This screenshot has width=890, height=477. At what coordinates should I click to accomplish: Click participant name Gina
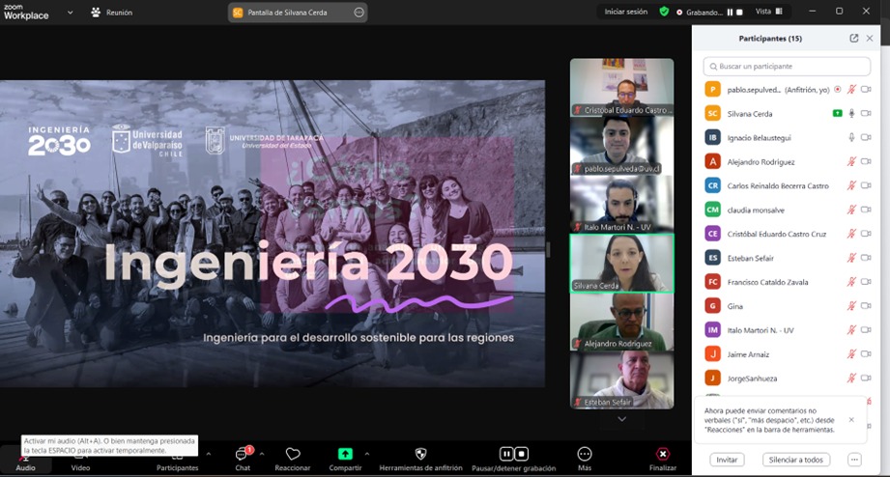[735, 306]
